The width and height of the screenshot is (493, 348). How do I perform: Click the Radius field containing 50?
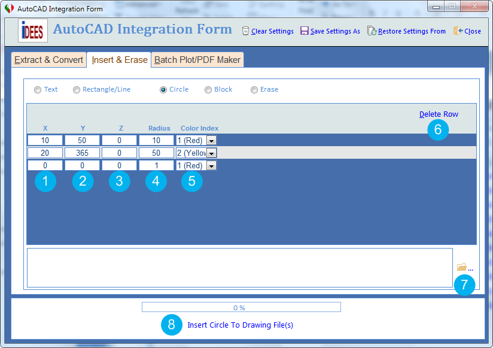click(x=156, y=153)
